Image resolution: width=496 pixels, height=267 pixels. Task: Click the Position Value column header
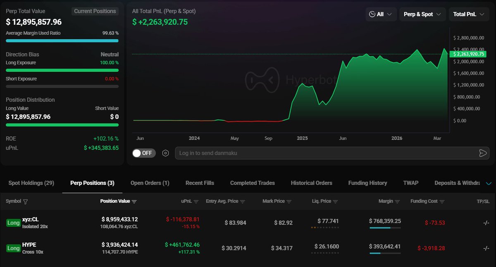click(x=115, y=201)
